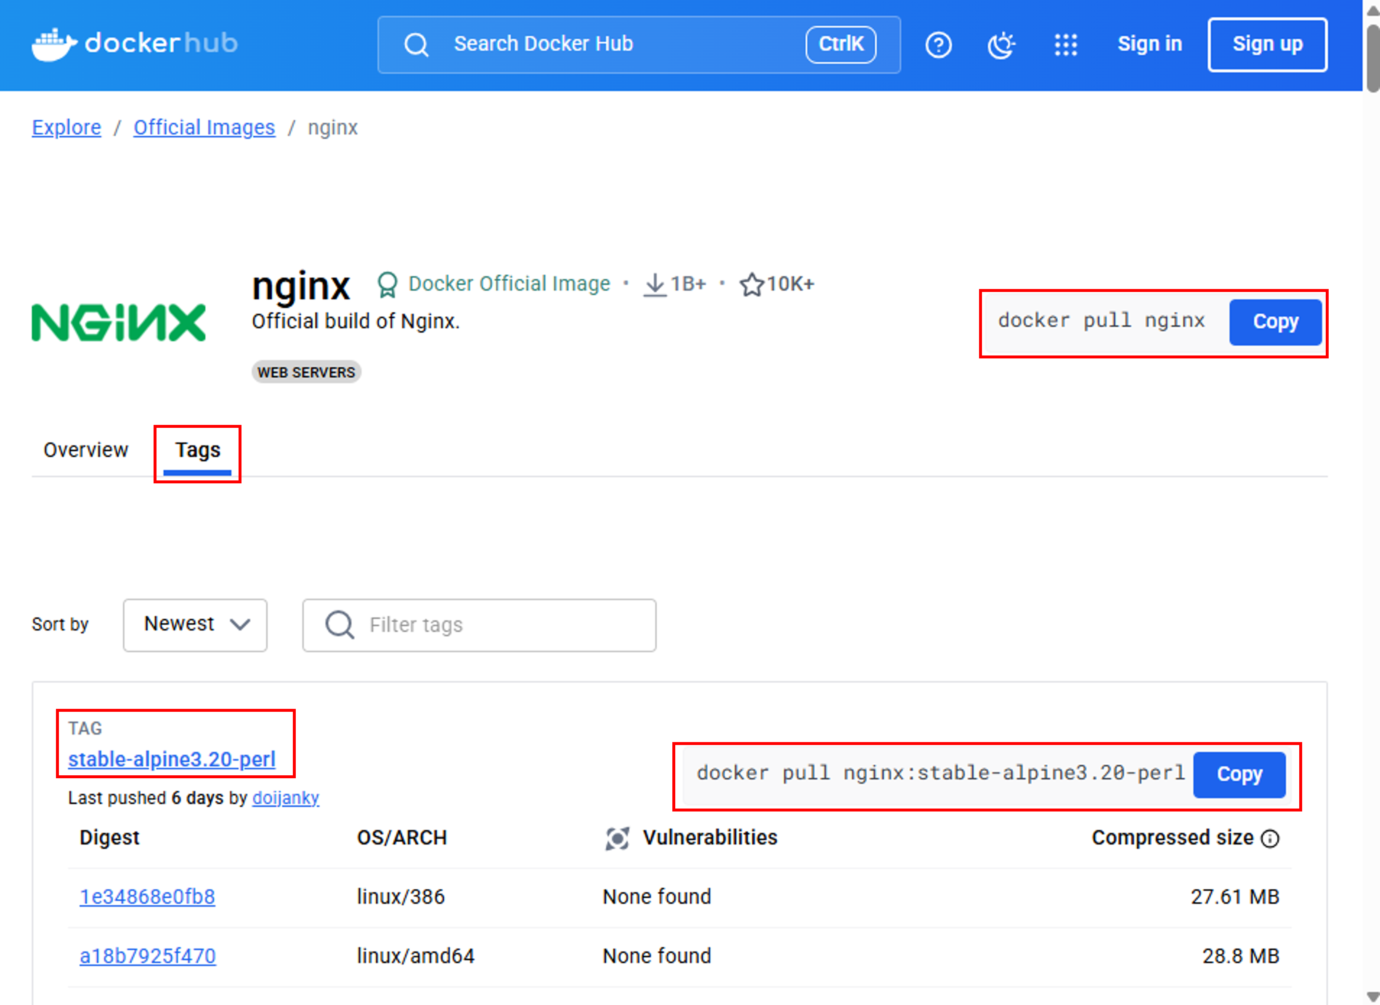Go to Explore breadcrumb
The width and height of the screenshot is (1380, 1005).
coord(66,128)
